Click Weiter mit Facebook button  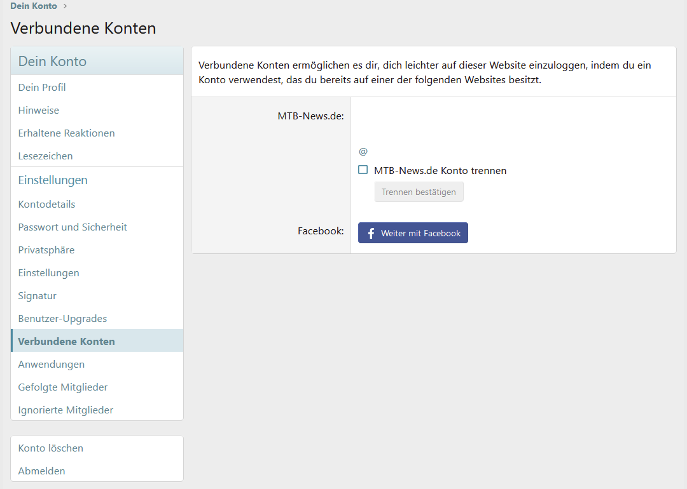tap(413, 232)
